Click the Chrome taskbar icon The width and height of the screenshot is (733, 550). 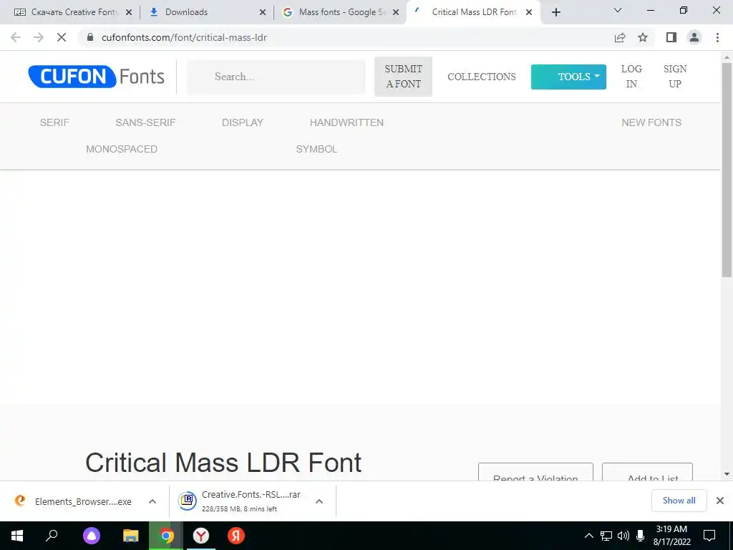166,536
